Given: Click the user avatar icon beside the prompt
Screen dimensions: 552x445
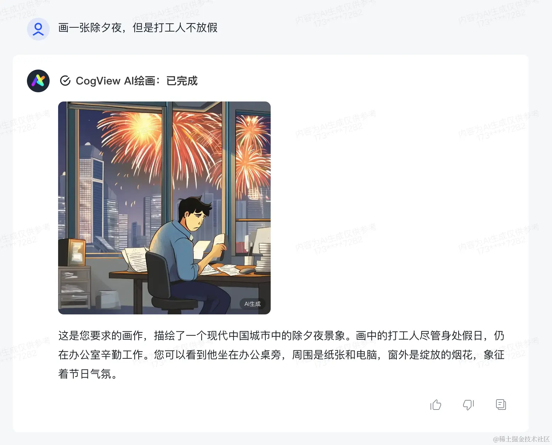Looking at the screenshot, I should click(x=38, y=29).
